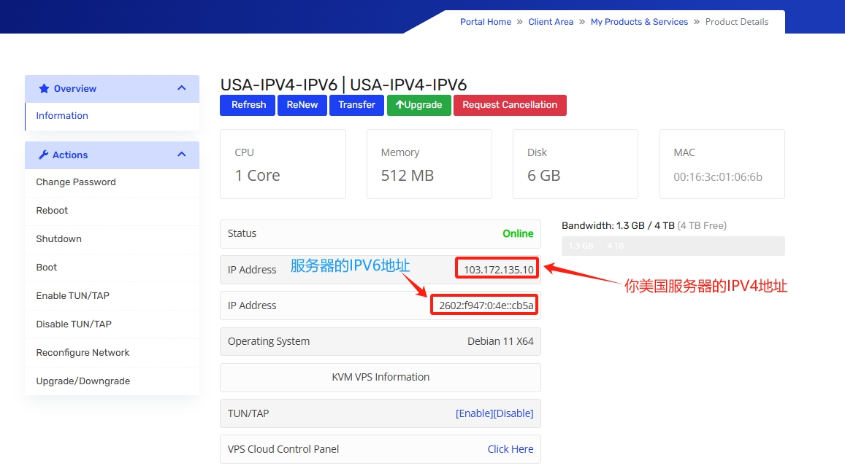Click the IPv4 address 103.172.135.10
The image size is (845, 471).
(x=499, y=270)
